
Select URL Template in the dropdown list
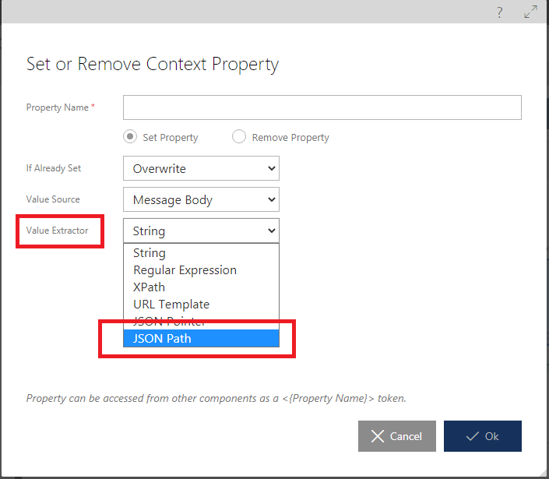[x=171, y=305]
